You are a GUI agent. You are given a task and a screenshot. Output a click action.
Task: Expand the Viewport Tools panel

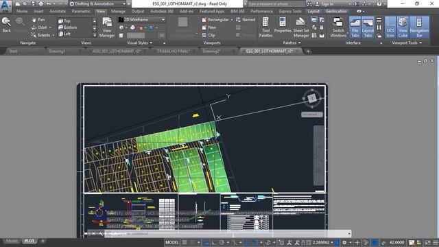pyautogui.click(x=407, y=43)
